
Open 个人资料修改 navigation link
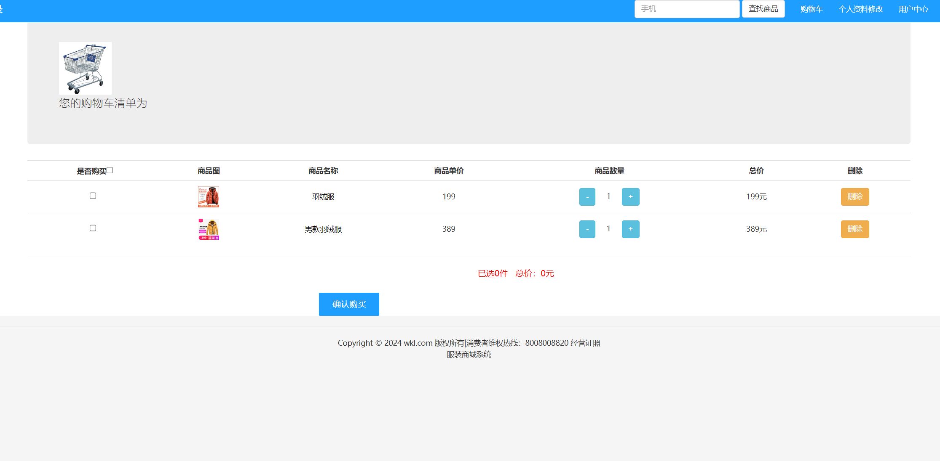(x=860, y=9)
